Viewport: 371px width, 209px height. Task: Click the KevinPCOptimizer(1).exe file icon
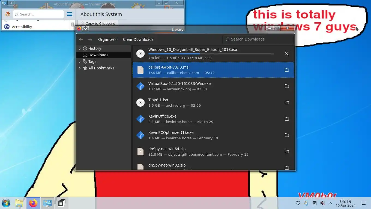click(x=140, y=135)
